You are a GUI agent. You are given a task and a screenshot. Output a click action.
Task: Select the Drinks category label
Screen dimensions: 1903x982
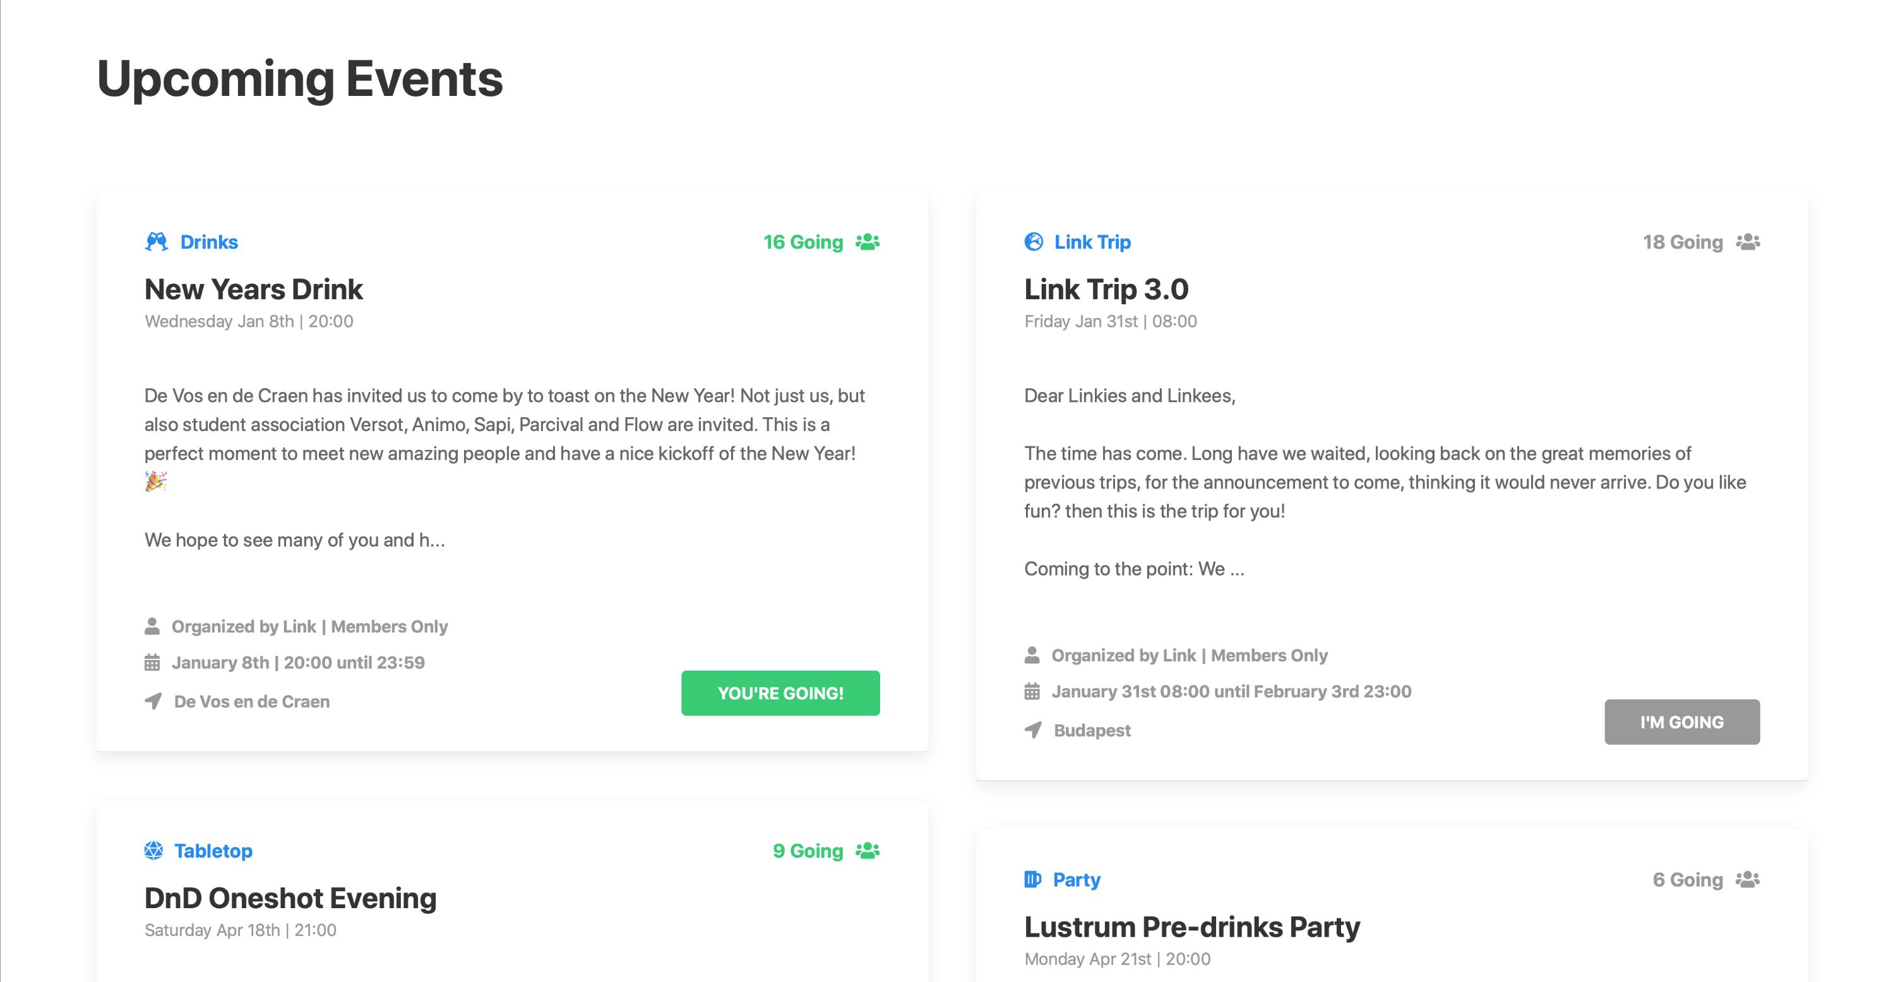coord(209,242)
